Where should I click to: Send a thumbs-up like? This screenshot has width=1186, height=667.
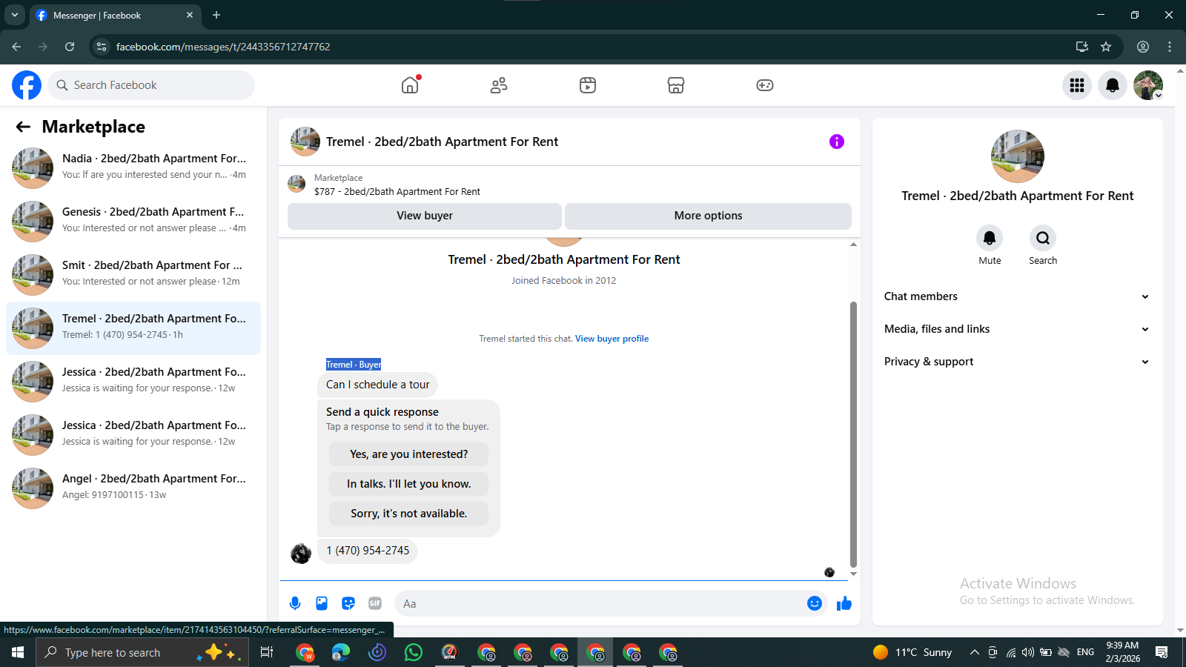[x=844, y=603]
